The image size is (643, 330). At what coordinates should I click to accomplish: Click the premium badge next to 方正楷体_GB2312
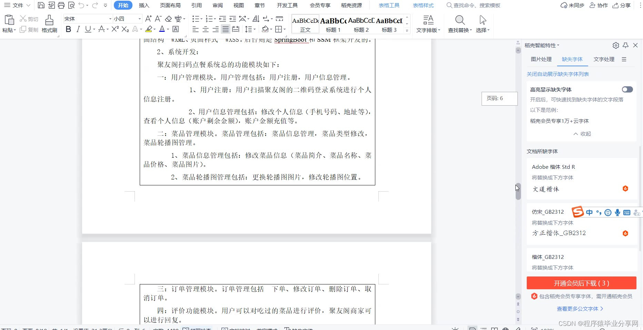click(625, 233)
